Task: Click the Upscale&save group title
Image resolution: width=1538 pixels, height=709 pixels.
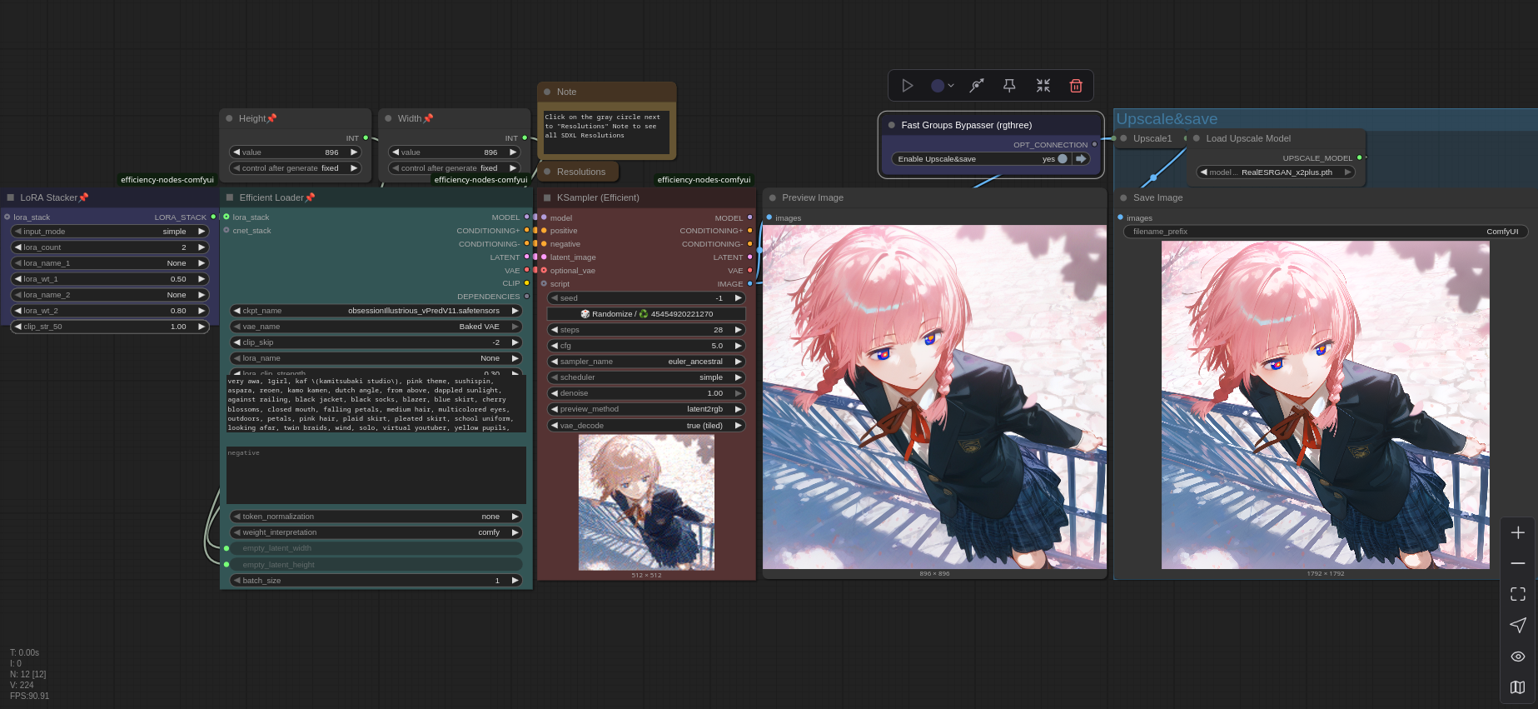Action: coord(1167,119)
